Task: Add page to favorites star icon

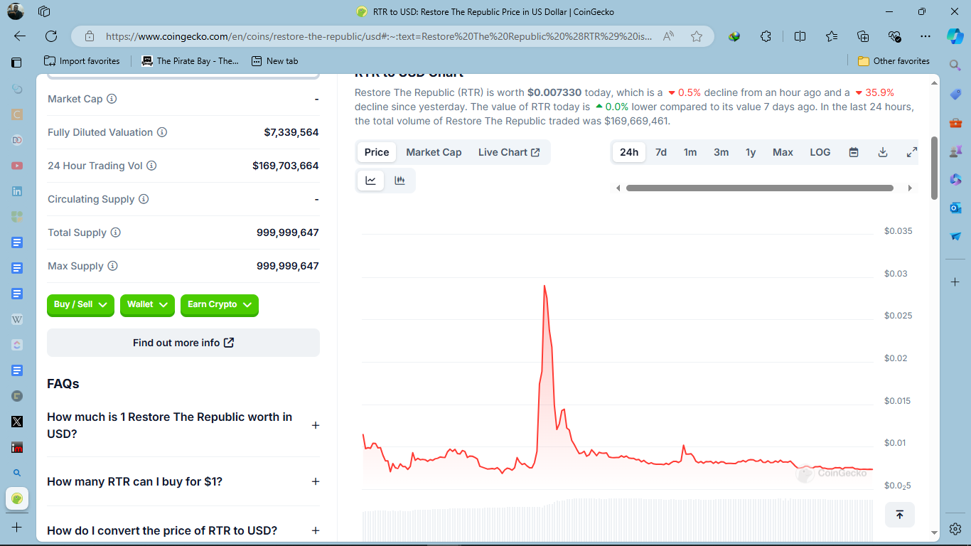Action: click(697, 36)
